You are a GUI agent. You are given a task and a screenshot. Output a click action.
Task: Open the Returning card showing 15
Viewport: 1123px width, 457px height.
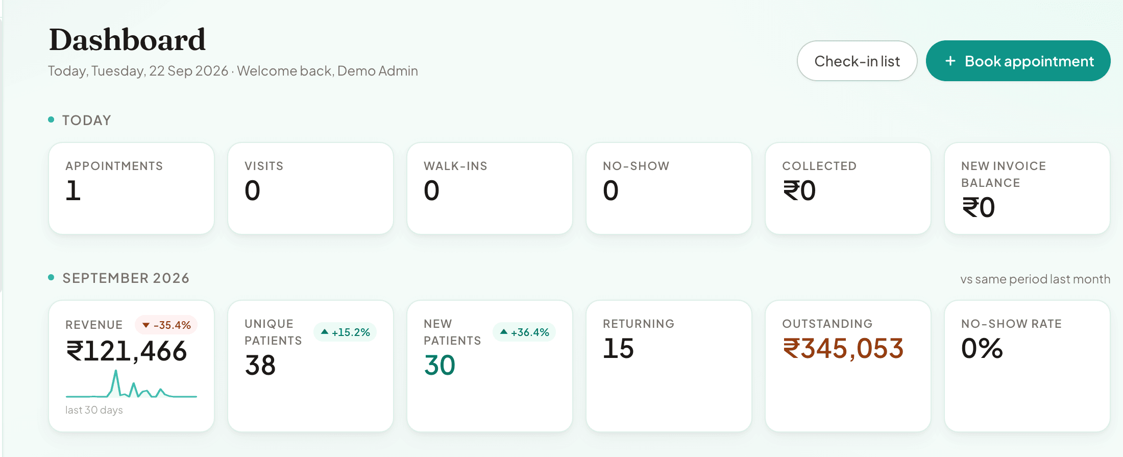point(669,366)
